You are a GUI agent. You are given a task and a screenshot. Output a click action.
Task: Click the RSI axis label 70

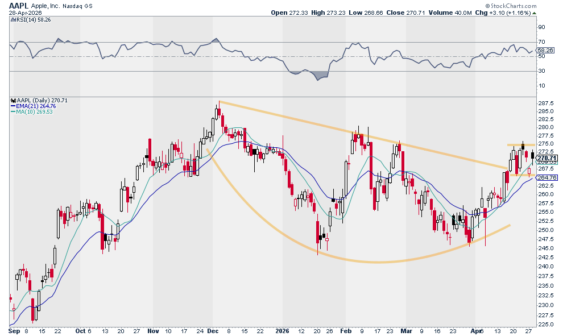[x=541, y=42]
